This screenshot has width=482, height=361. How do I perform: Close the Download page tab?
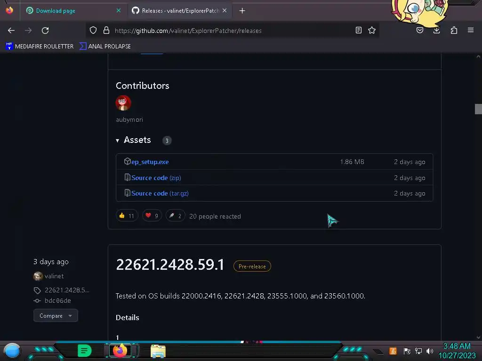119,10
